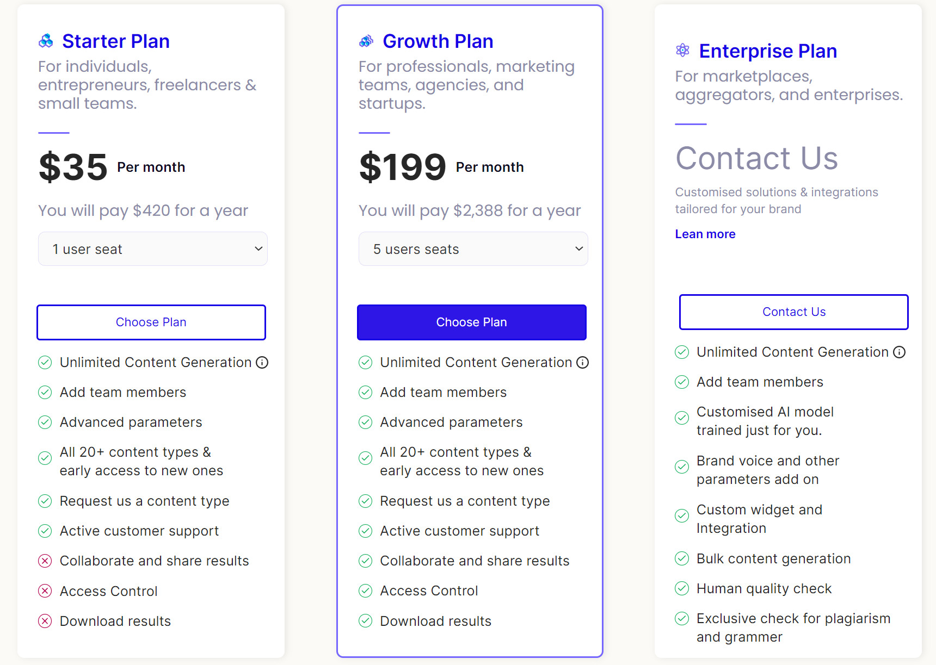
Task: Click the Growth Plan logo icon
Action: (x=366, y=41)
